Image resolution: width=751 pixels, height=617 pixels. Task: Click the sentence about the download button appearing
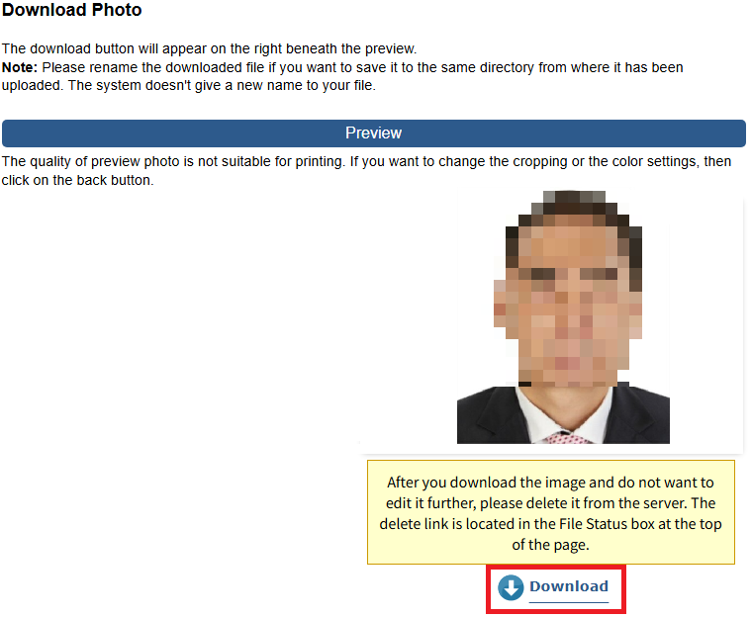[210, 48]
